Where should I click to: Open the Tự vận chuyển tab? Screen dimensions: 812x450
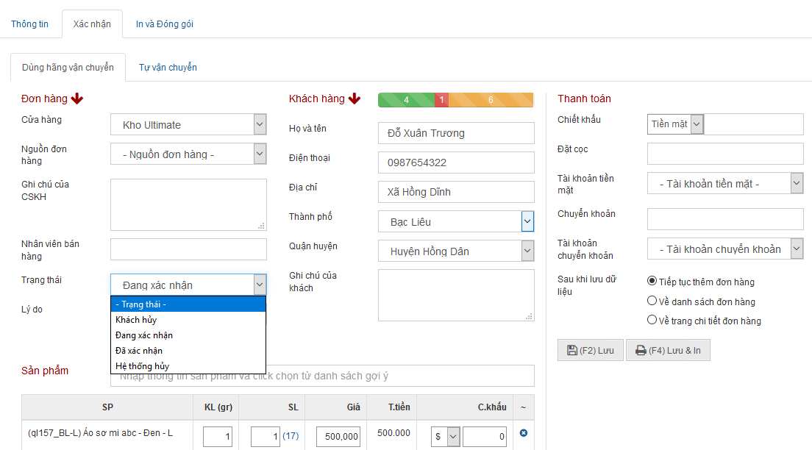coord(168,68)
